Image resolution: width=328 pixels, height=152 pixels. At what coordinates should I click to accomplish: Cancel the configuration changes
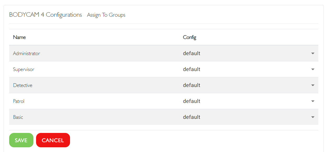[53, 140]
